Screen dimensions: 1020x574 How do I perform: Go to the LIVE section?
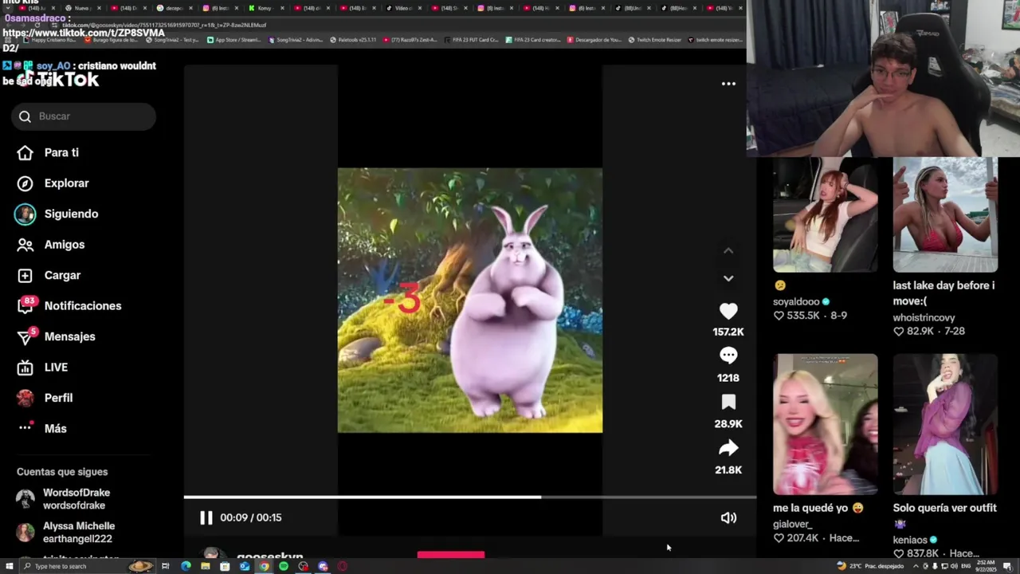click(x=42, y=368)
